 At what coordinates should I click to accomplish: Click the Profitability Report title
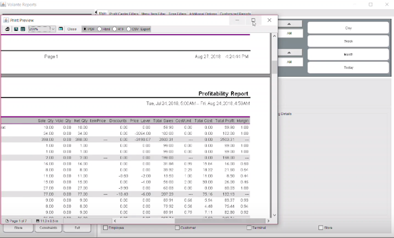(223, 93)
